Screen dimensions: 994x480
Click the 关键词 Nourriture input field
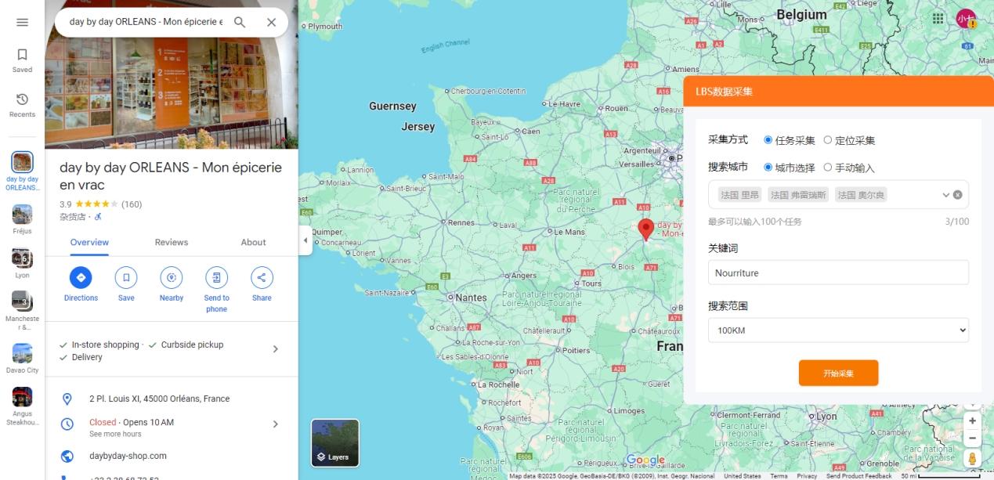[x=838, y=272]
